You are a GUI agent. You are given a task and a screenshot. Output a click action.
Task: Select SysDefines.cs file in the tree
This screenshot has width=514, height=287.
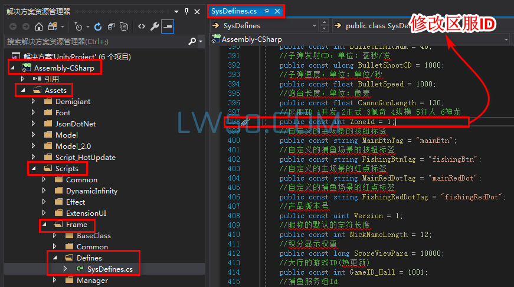(113, 269)
